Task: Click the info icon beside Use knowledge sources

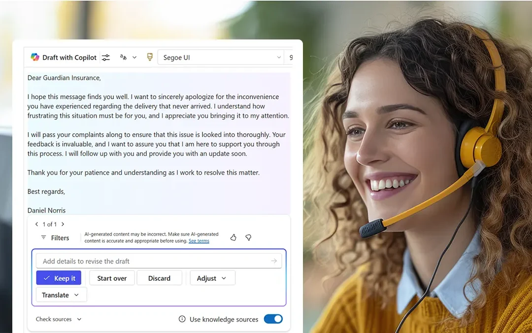Action: tap(182, 319)
